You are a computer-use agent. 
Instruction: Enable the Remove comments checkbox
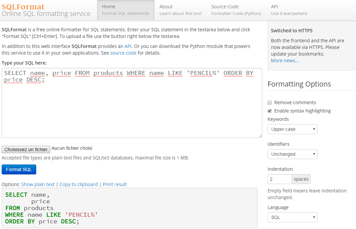[270, 103]
